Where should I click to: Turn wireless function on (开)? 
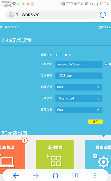tap(57, 55)
